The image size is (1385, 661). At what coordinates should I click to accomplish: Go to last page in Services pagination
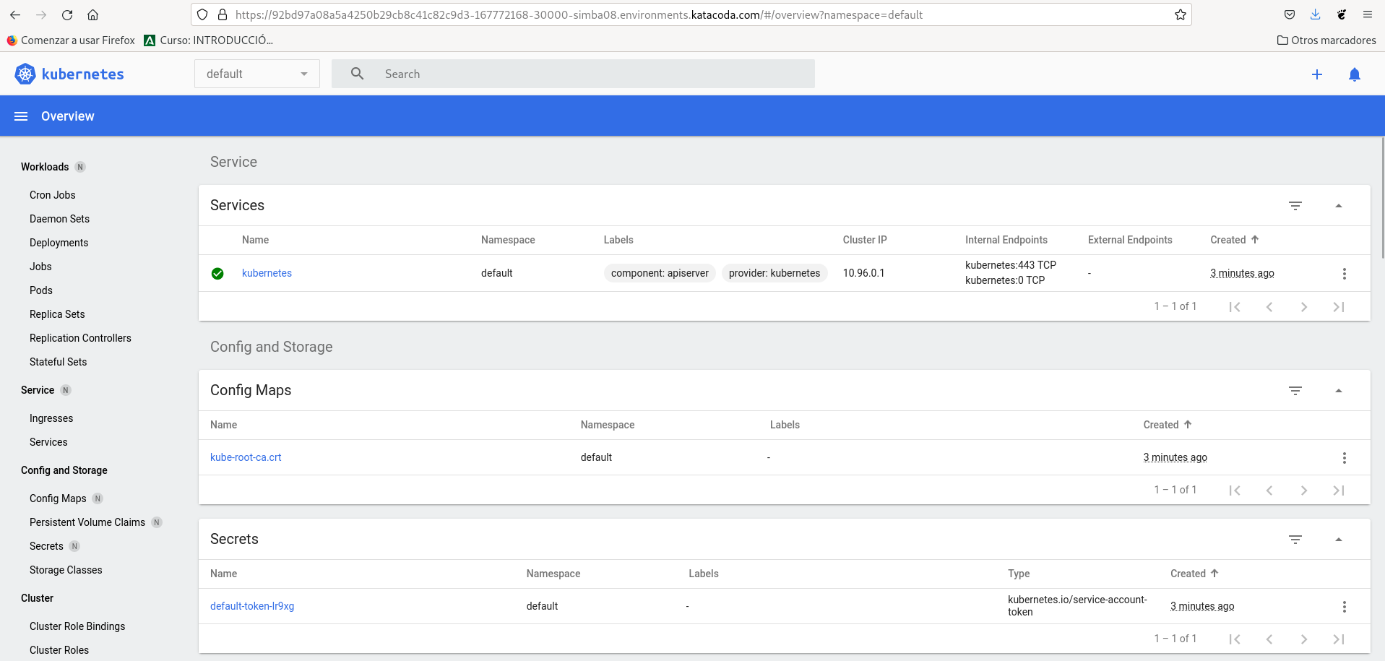click(x=1339, y=307)
